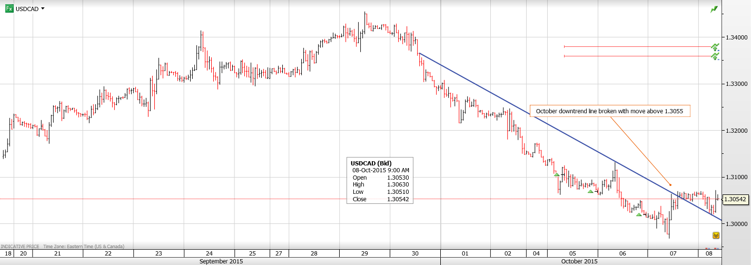
Task: Select the October downtrend annotation text box
Action: (x=610, y=111)
